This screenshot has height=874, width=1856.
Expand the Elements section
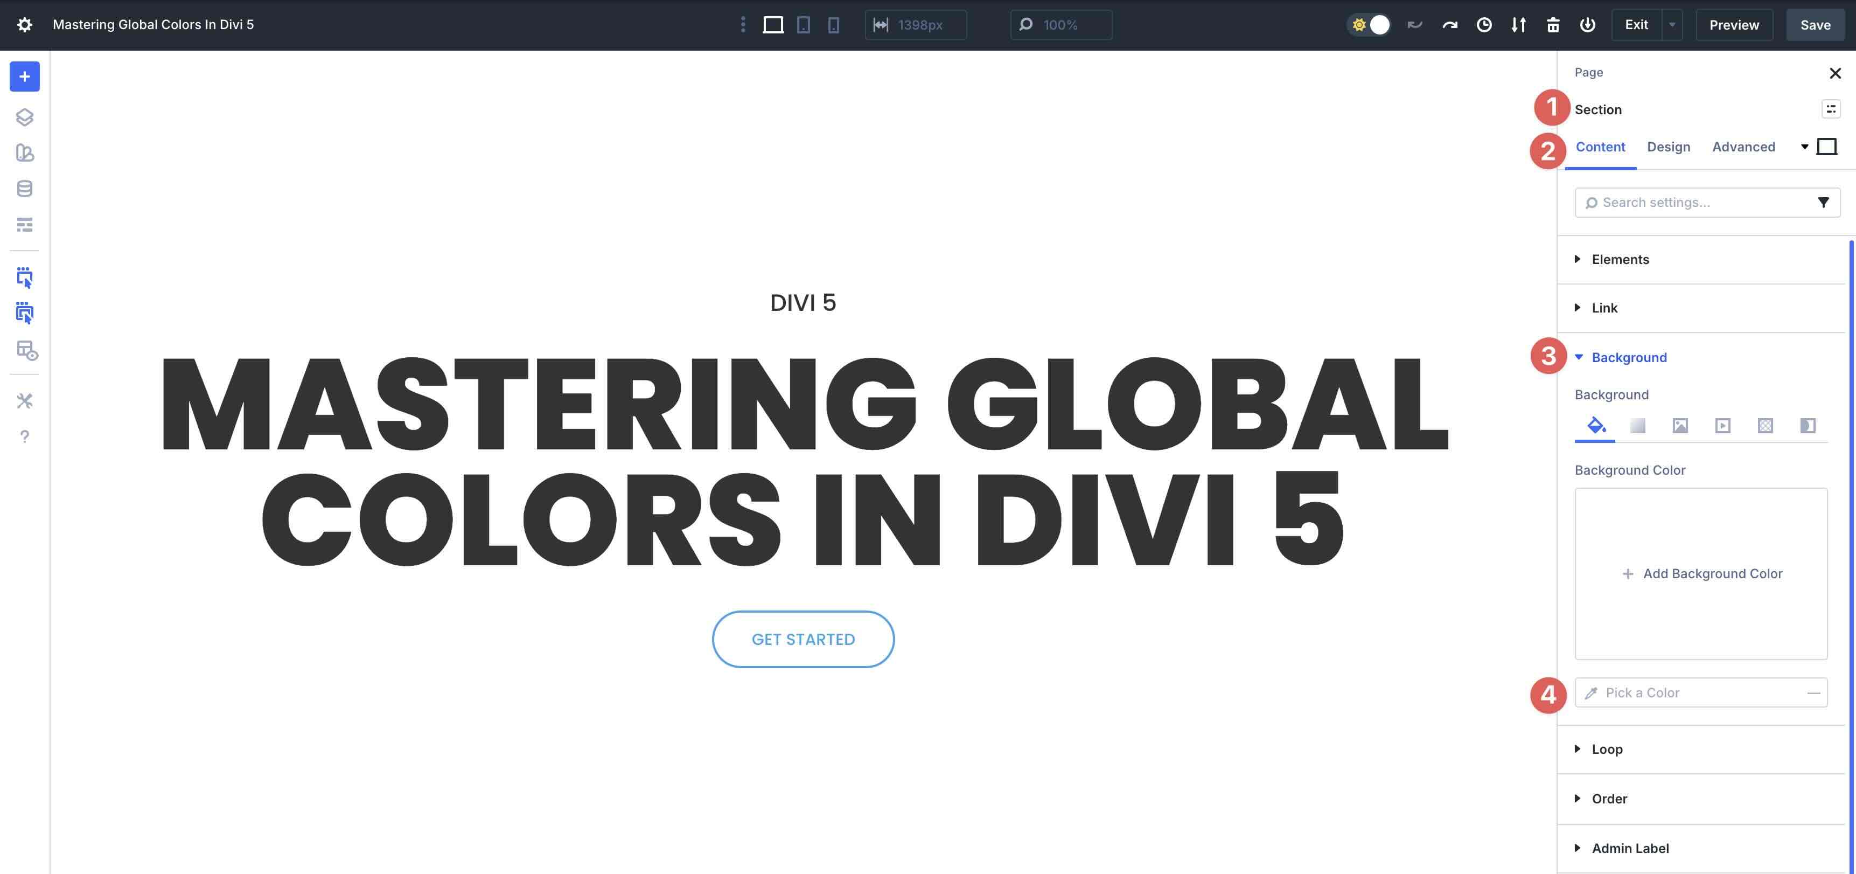(1621, 260)
